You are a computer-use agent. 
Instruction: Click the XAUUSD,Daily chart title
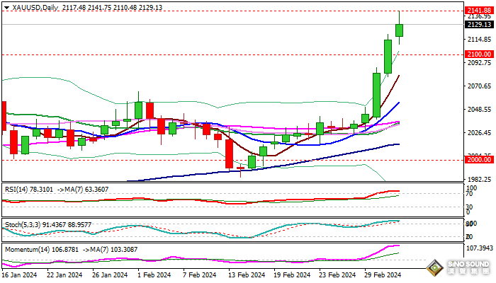click(x=32, y=7)
